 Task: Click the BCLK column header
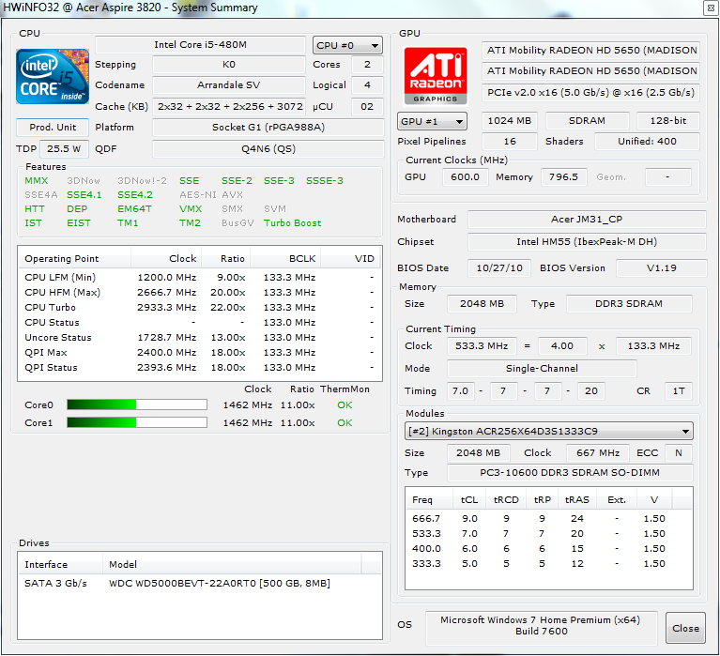click(x=285, y=258)
